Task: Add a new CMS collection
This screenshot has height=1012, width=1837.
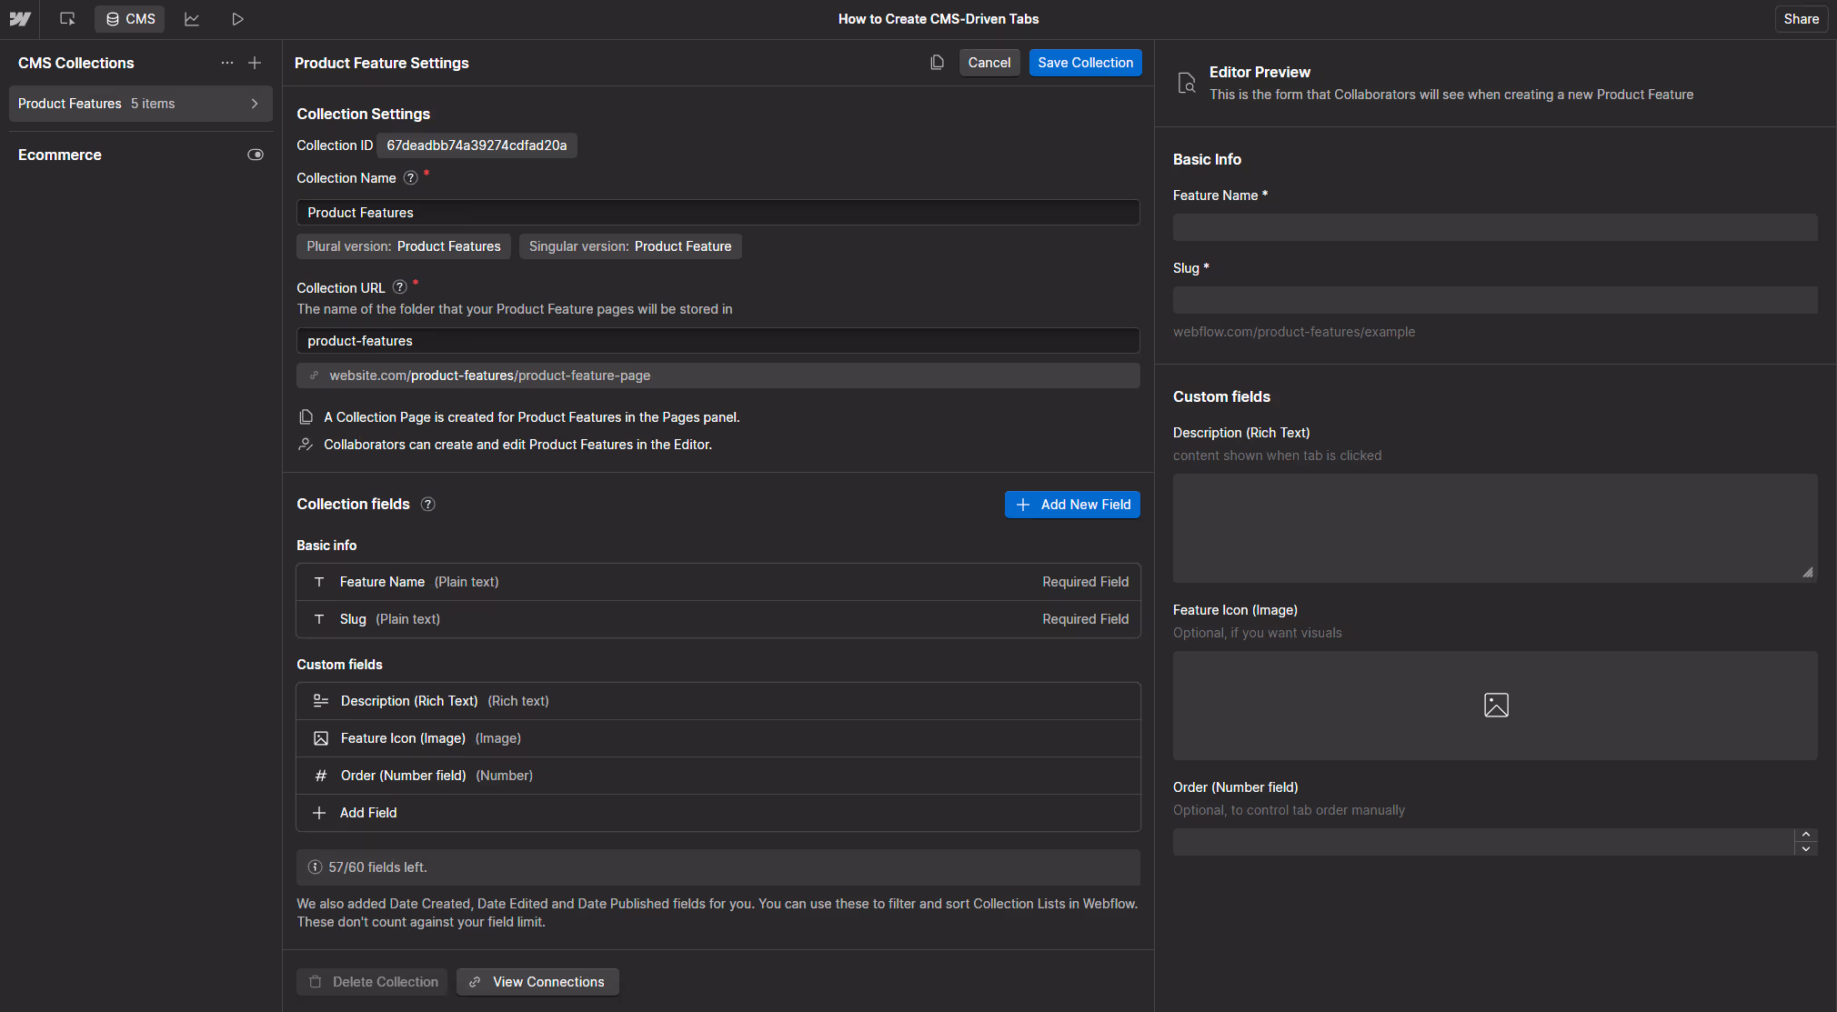Action: [255, 63]
